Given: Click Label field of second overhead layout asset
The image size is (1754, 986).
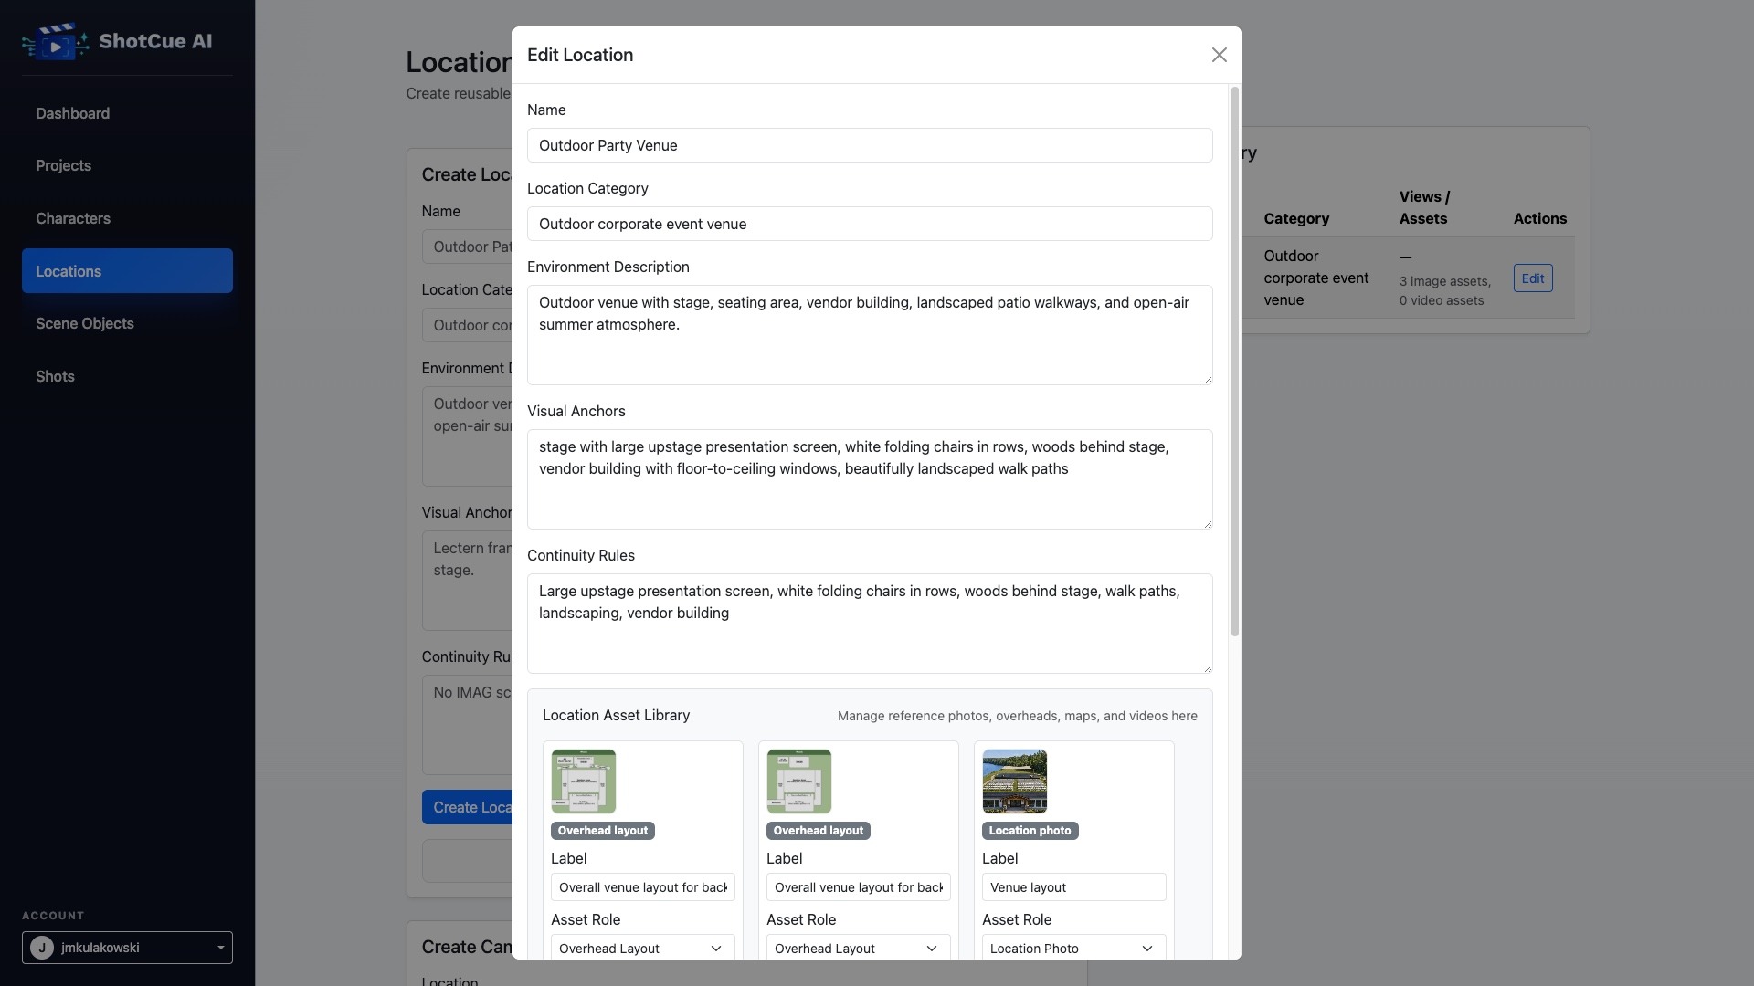Looking at the screenshot, I should 858,887.
